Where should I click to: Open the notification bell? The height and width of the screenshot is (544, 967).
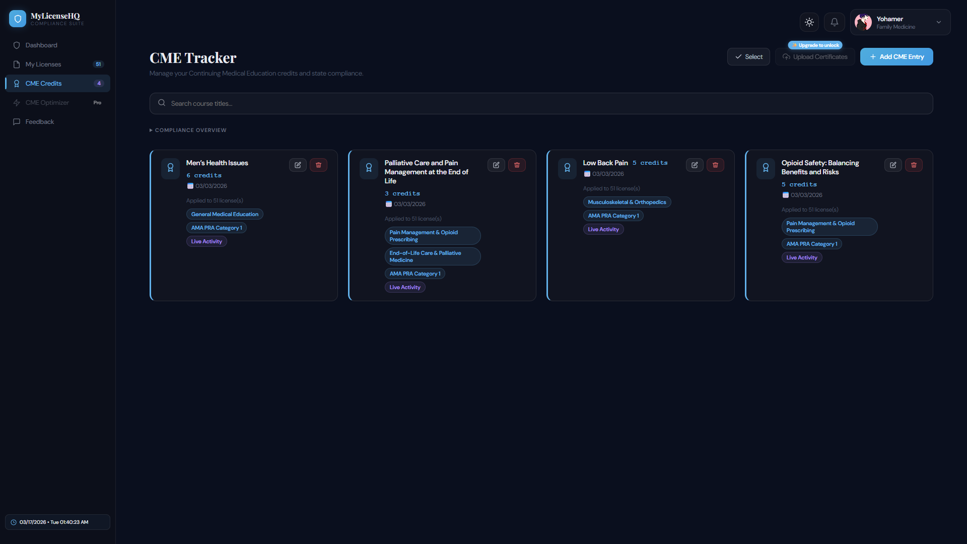click(834, 22)
